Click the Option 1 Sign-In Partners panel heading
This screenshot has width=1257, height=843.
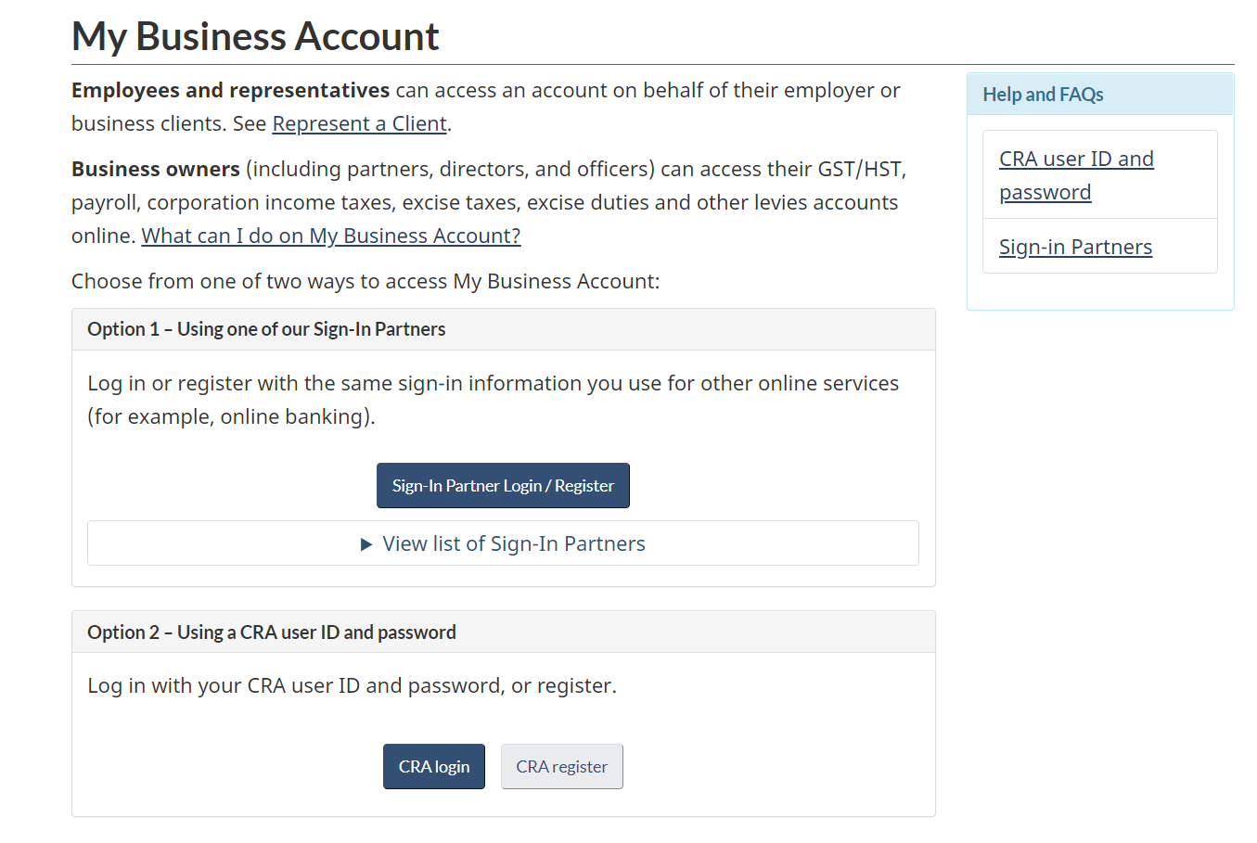(x=266, y=329)
